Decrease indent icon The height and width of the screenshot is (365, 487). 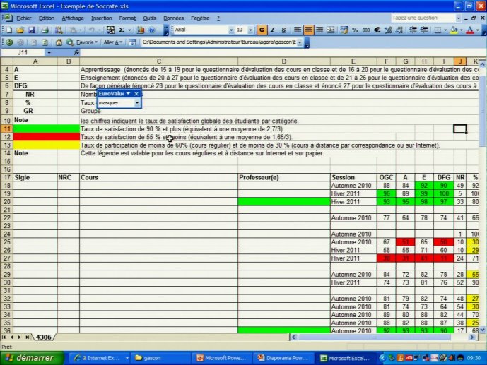click(x=413, y=30)
